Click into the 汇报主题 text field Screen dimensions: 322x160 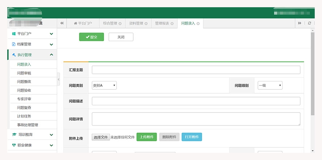196,70
